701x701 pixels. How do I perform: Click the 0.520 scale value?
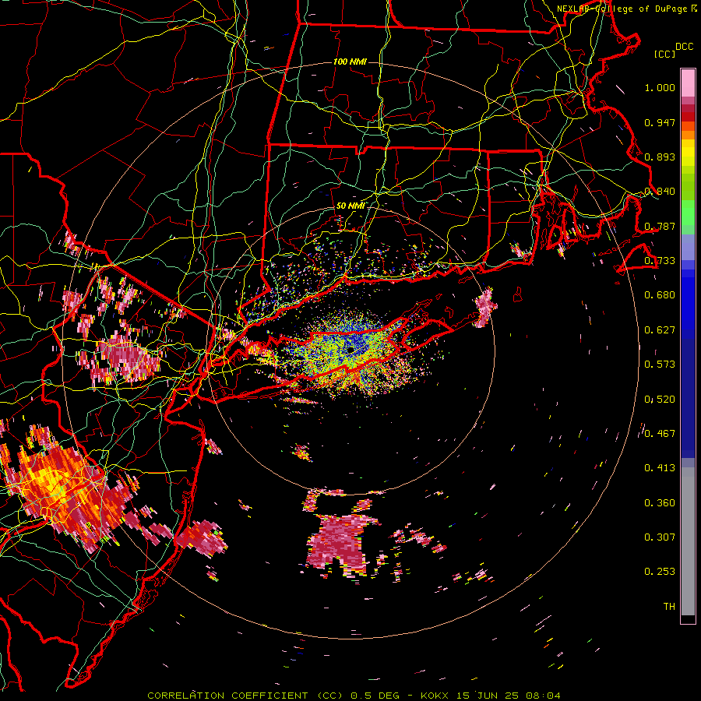coord(660,399)
